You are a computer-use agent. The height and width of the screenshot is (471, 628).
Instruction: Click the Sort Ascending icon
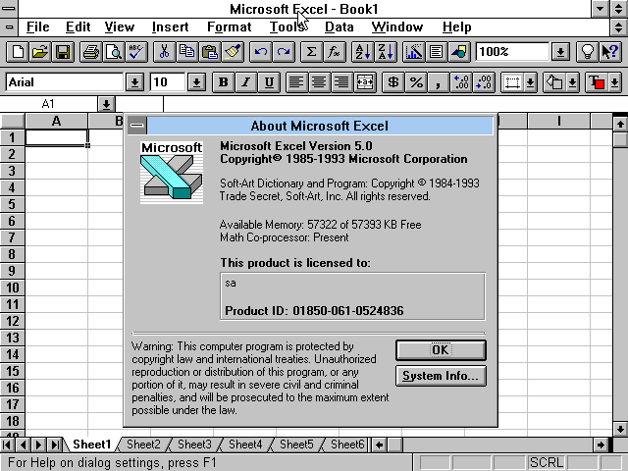(362, 52)
